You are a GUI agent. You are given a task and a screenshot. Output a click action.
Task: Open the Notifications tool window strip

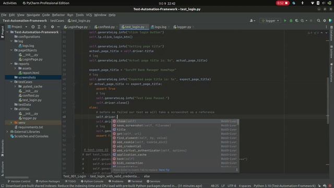(332, 73)
